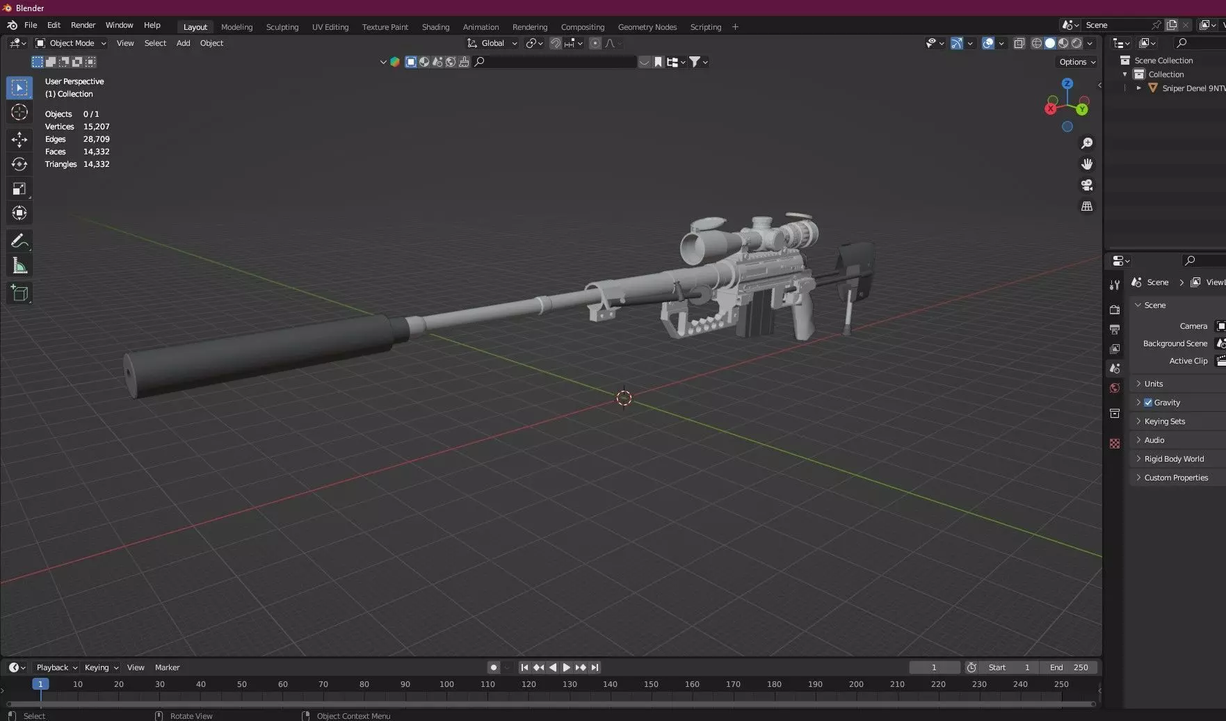This screenshot has width=1226, height=721.
Task: Select the Transform tool
Action: [19, 213]
